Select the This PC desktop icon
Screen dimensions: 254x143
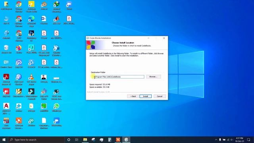click(x=6, y=20)
